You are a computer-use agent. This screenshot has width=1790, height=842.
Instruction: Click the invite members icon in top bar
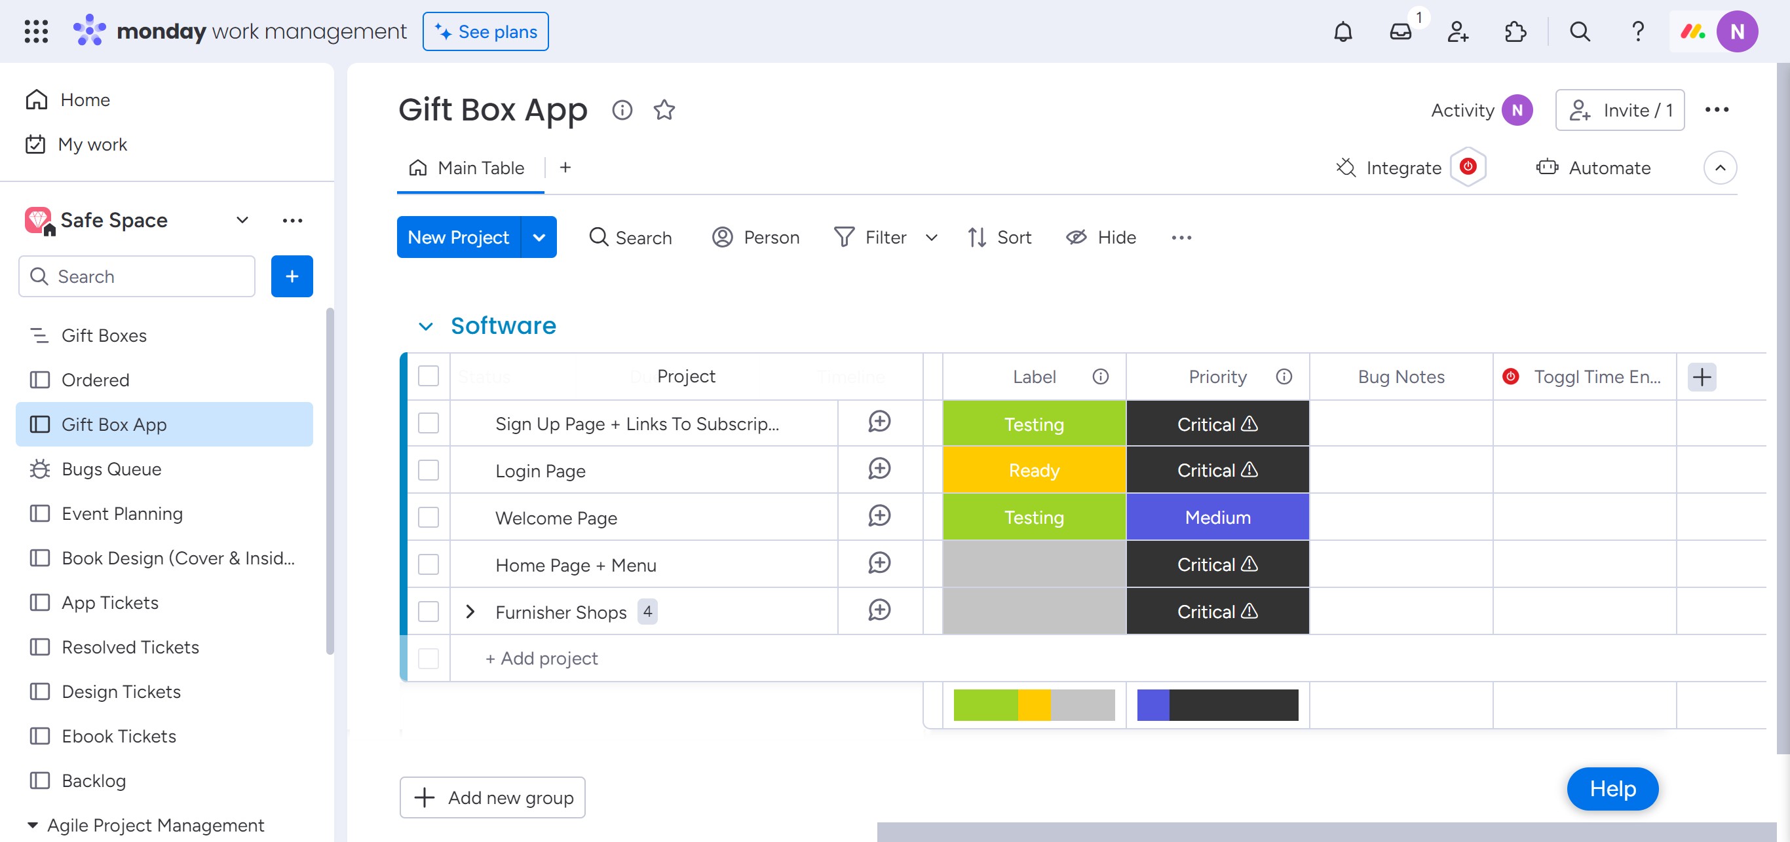(1457, 32)
